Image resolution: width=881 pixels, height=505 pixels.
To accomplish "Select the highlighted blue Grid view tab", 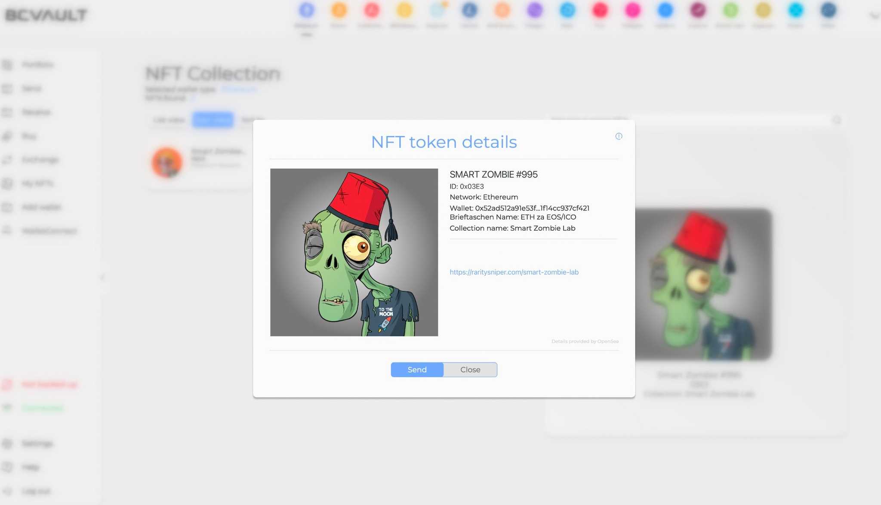I will pyautogui.click(x=213, y=120).
